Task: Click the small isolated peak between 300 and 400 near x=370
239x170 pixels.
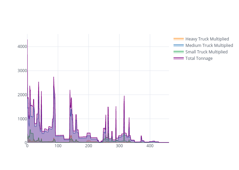Action: pos(141,136)
